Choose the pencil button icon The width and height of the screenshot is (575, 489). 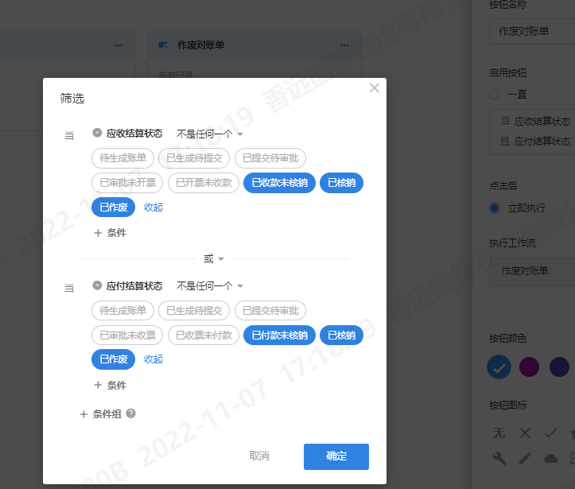pos(525,458)
